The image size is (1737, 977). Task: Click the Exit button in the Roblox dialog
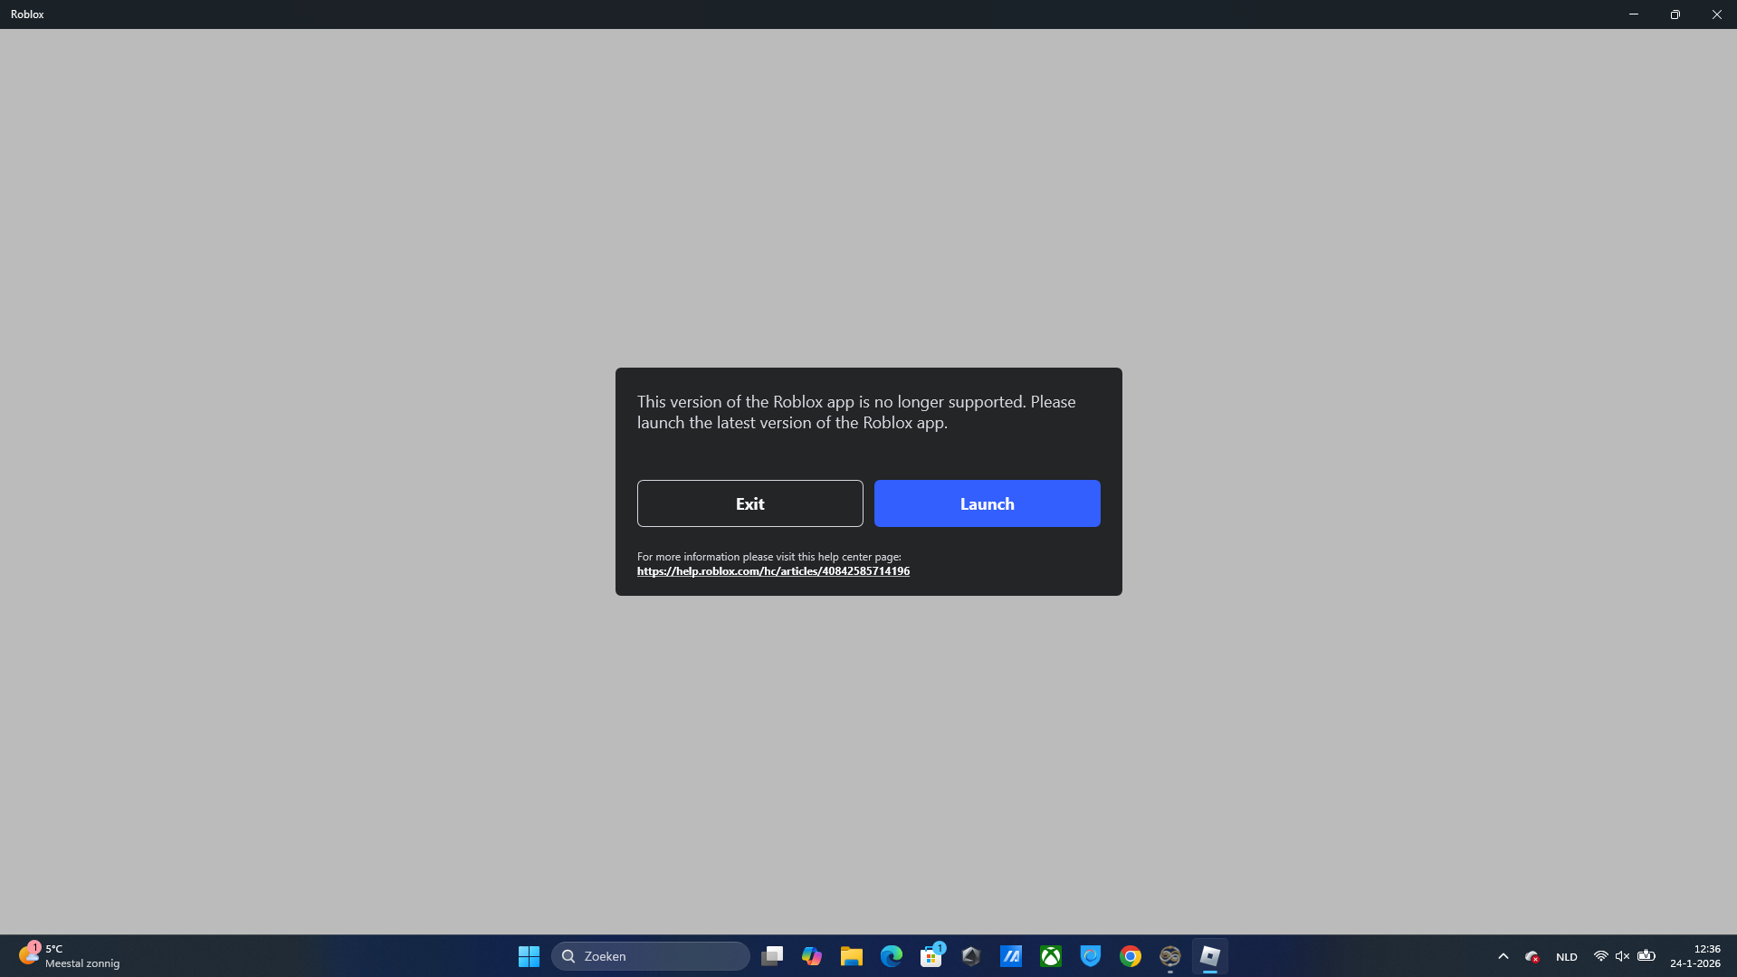tap(749, 503)
